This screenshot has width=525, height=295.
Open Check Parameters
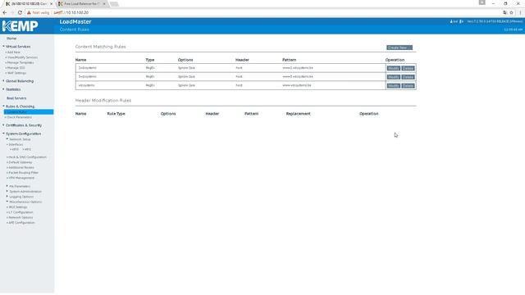pos(19,117)
